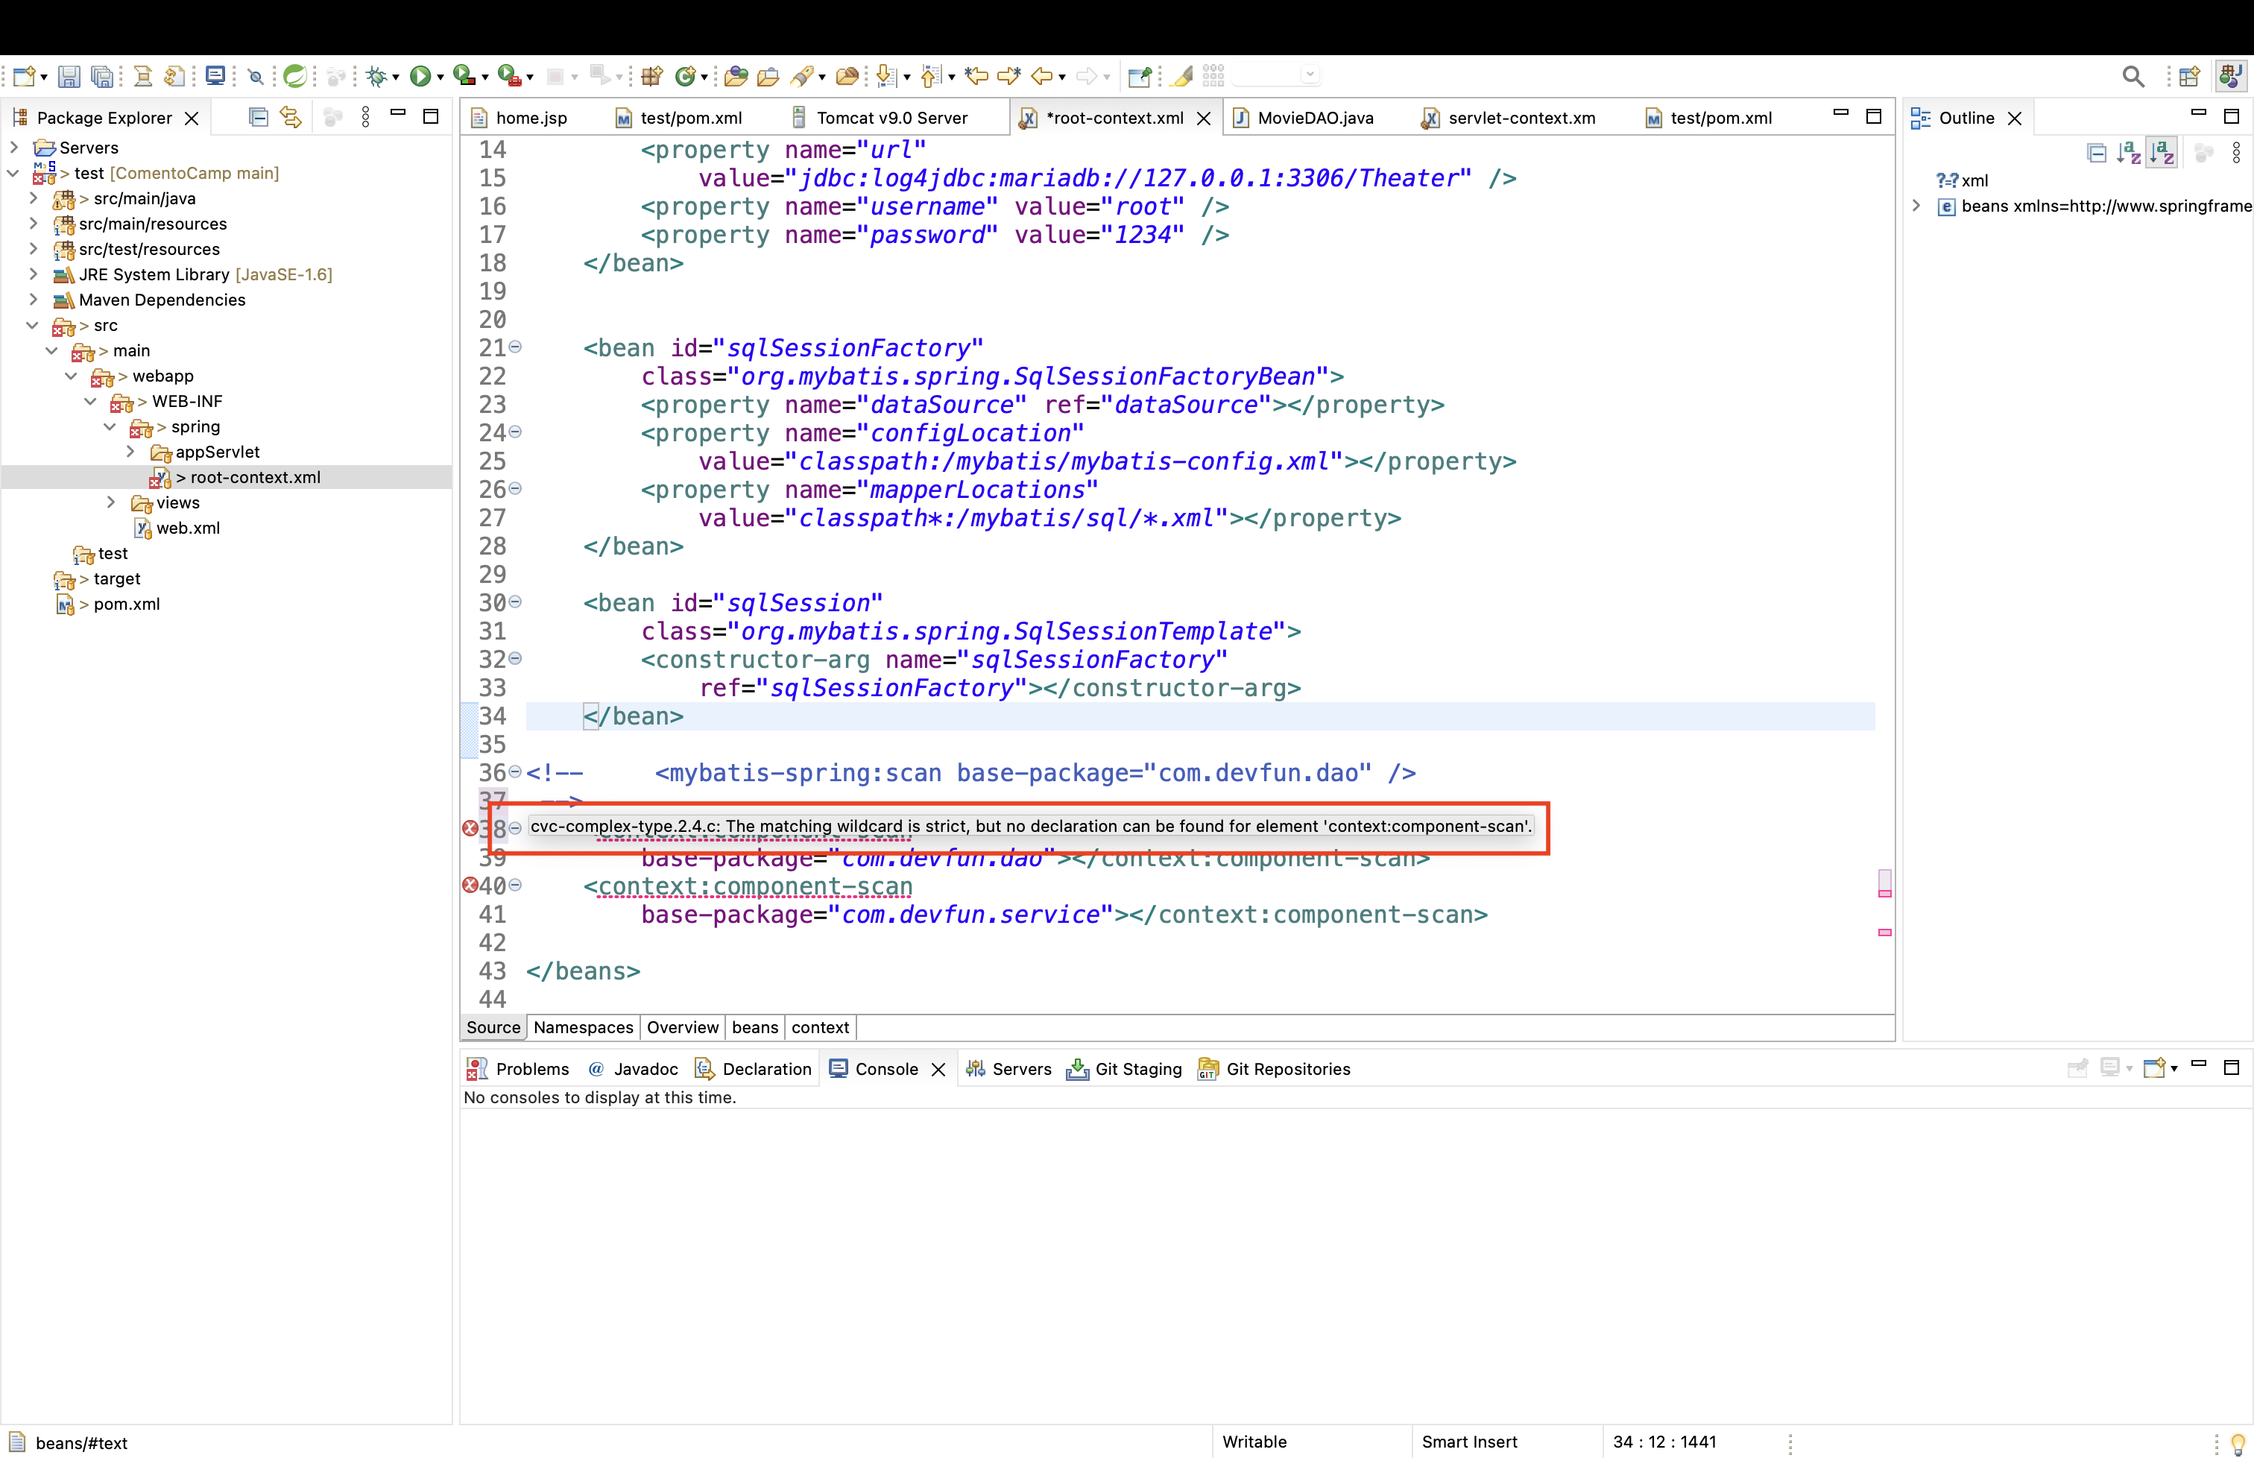Collapse the bean fold marker on line 21
This screenshot has width=2254, height=1464.
coord(515,347)
